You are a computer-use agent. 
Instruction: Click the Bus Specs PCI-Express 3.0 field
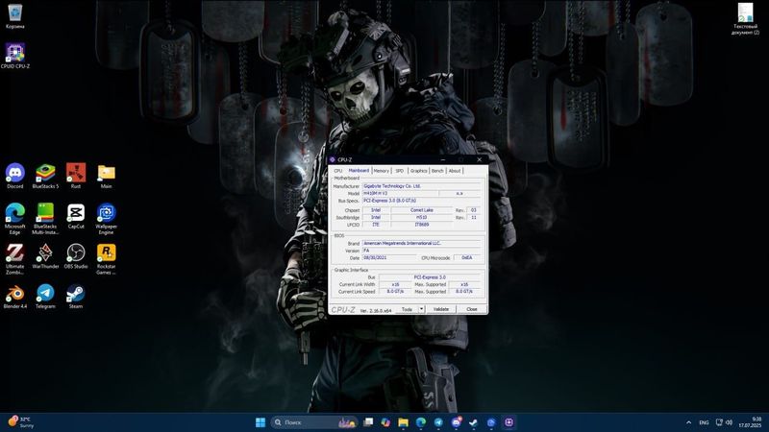pyautogui.click(x=421, y=201)
